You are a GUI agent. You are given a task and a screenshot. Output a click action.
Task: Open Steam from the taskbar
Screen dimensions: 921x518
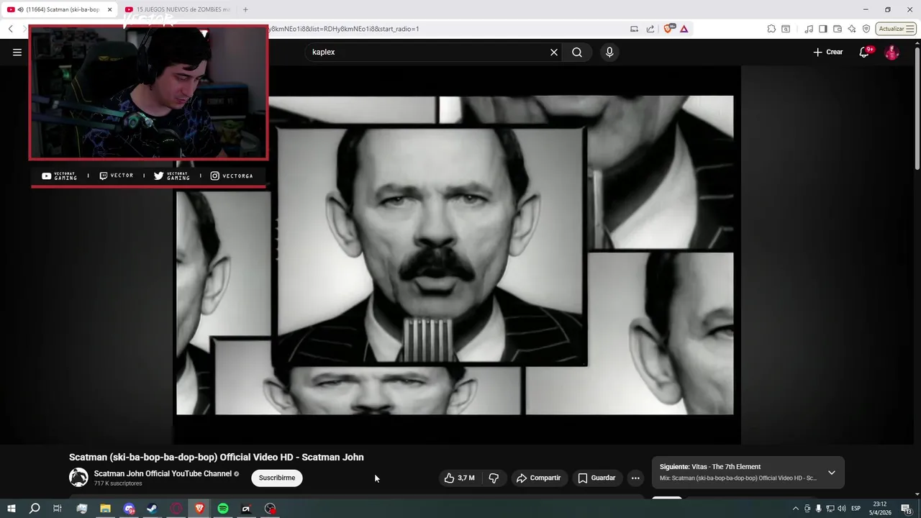(152, 509)
